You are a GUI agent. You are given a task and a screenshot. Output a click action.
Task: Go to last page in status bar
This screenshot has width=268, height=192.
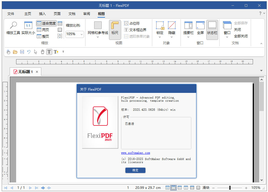(x=37, y=188)
